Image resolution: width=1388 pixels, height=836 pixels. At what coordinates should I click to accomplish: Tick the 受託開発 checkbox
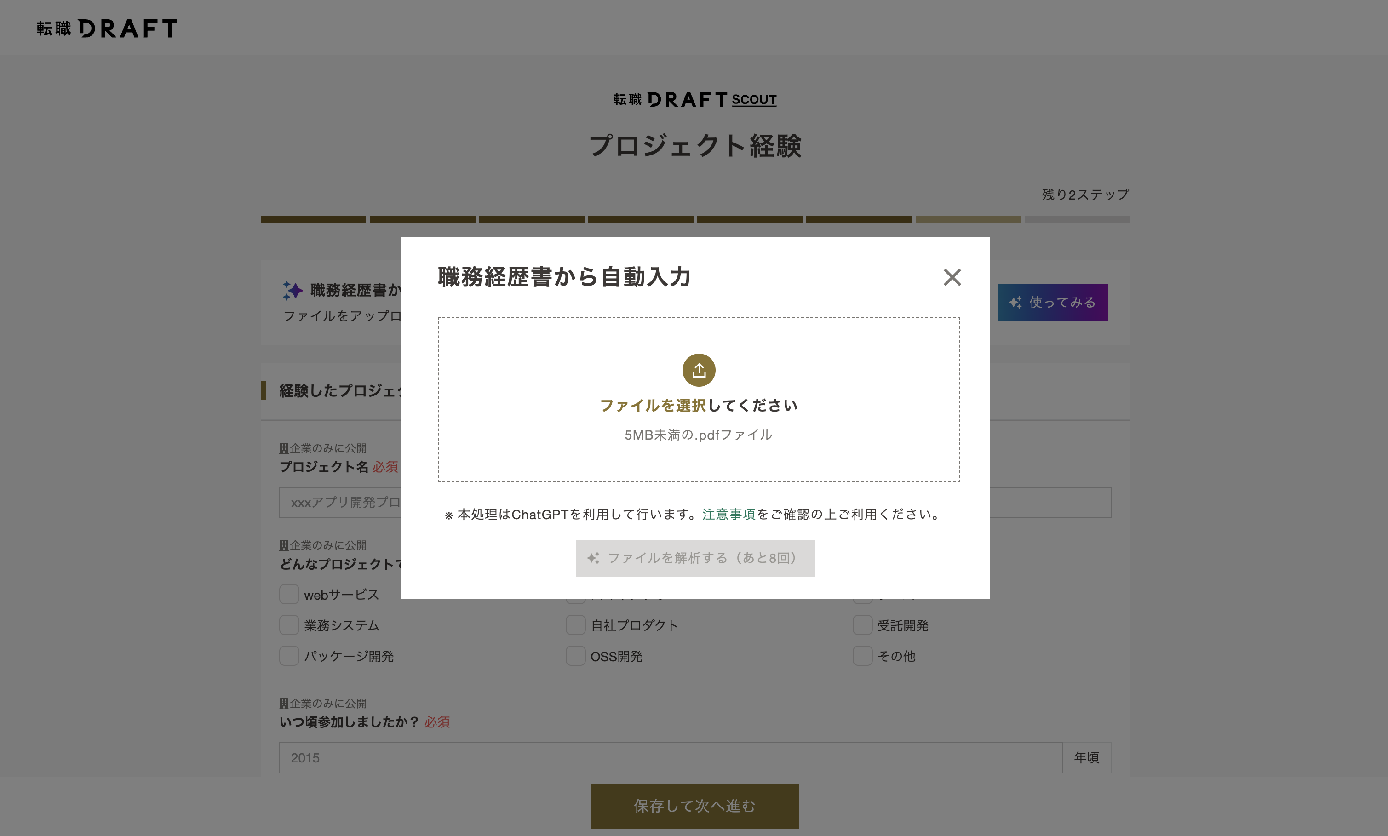click(x=862, y=625)
